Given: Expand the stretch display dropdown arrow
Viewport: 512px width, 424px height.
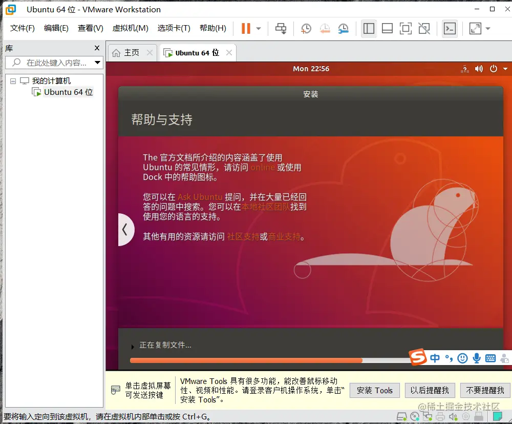Looking at the screenshot, I should click(488, 28).
